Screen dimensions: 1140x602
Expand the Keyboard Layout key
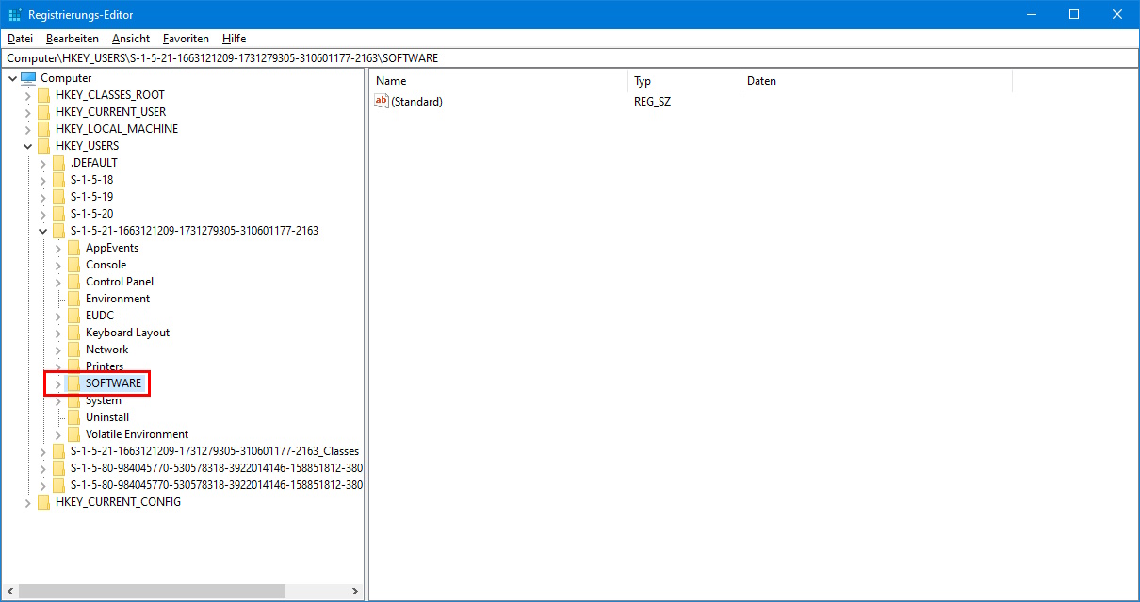58,333
